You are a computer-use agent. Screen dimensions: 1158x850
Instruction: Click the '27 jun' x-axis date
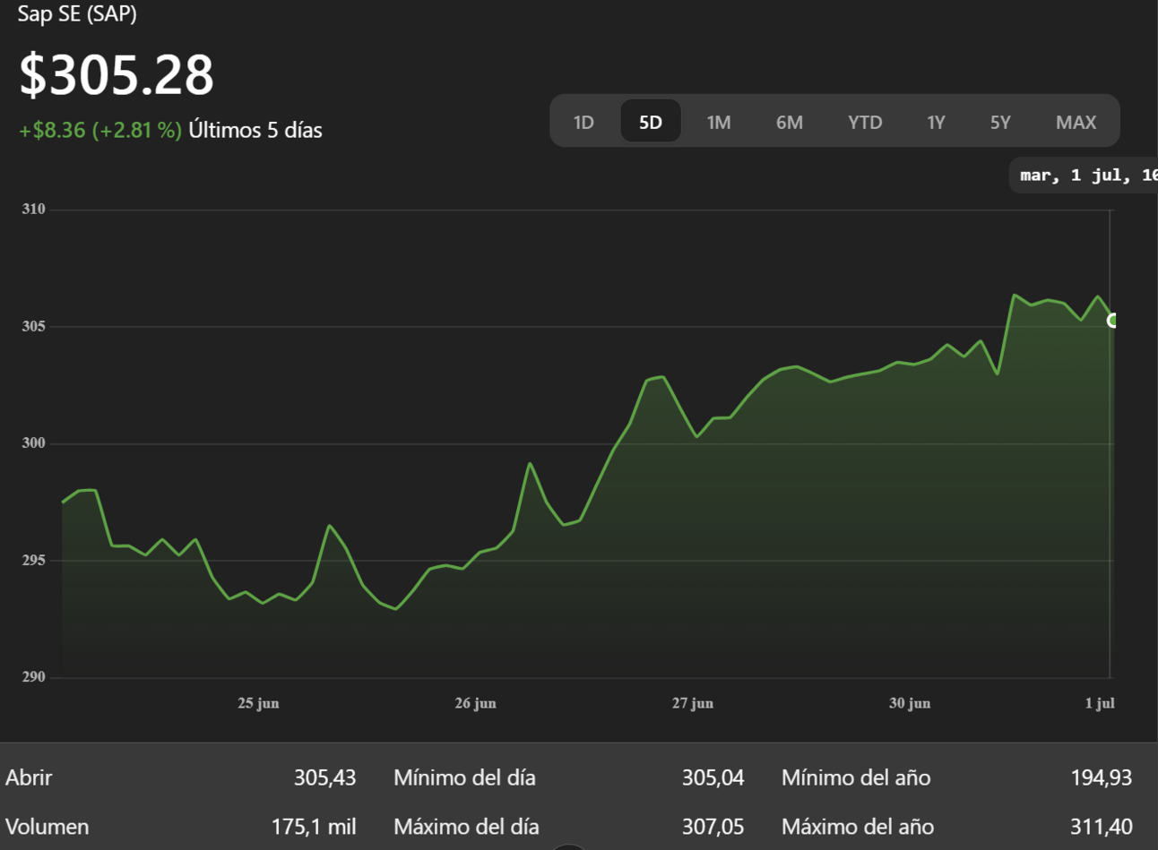[x=693, y=703]
